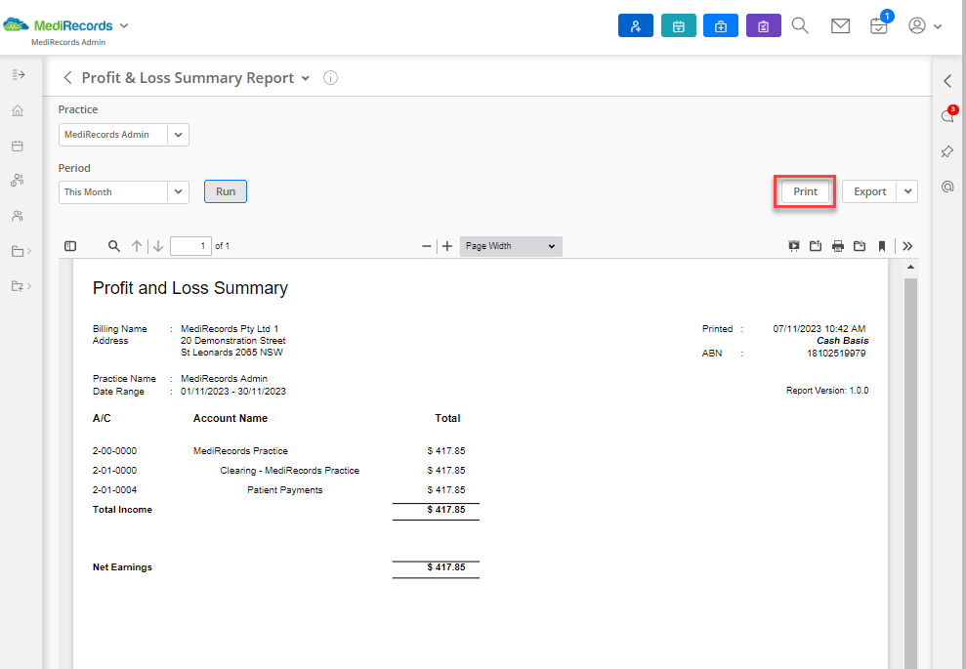The height and width of the screenshot is (669, 966).
Task: Open the Page Width zoom dropdown
Action: (x=511, y=246)
